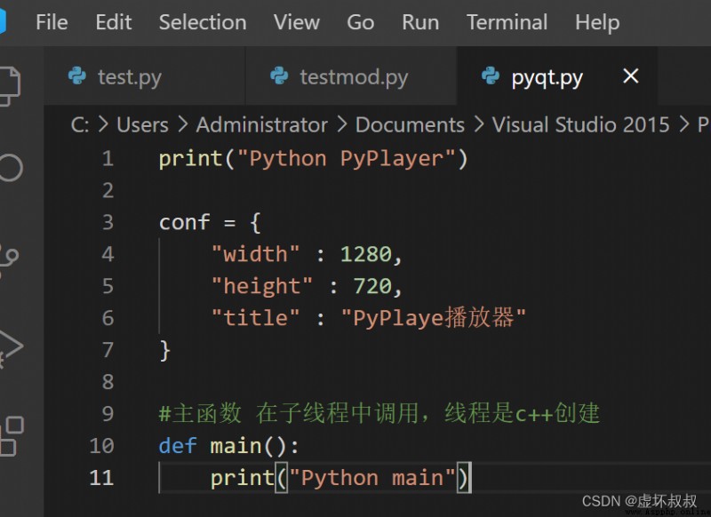Open the Extensions view

point(12,436)
